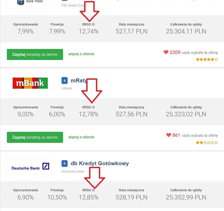Open 'więcej o ofercie' for mBank offer
Screen dimensions: 224x211
pyautogui.click(x=81, y=137)
